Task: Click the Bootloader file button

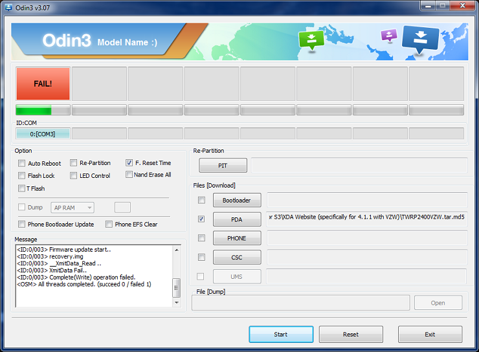Action: click(x=236, y=201)
